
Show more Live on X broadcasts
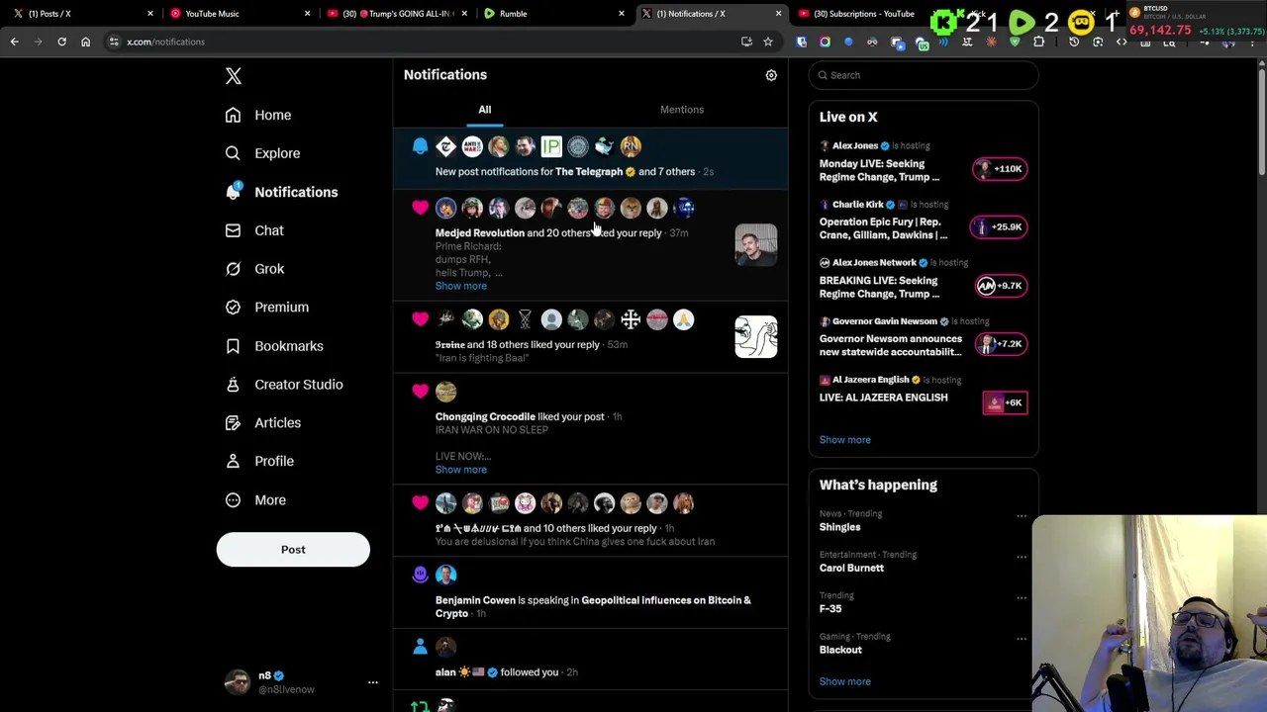tap(845, 440)
